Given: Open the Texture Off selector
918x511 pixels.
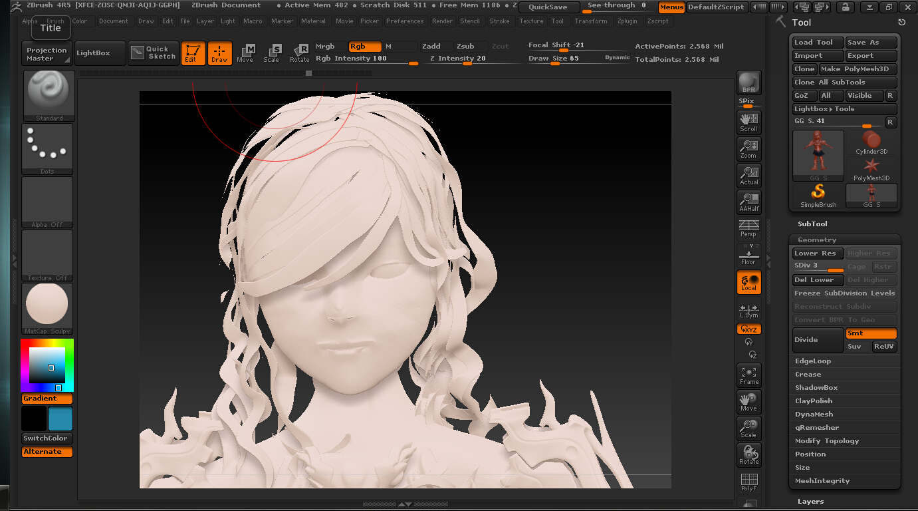Looking at the screenshot, I should (47, 255).
